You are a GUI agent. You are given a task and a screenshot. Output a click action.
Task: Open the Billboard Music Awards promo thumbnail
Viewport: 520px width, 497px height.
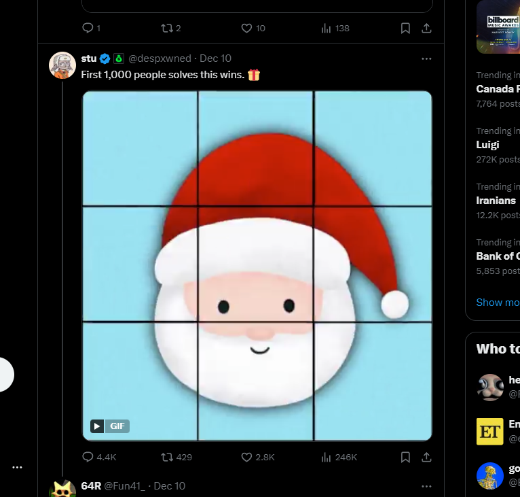point(498,27)
